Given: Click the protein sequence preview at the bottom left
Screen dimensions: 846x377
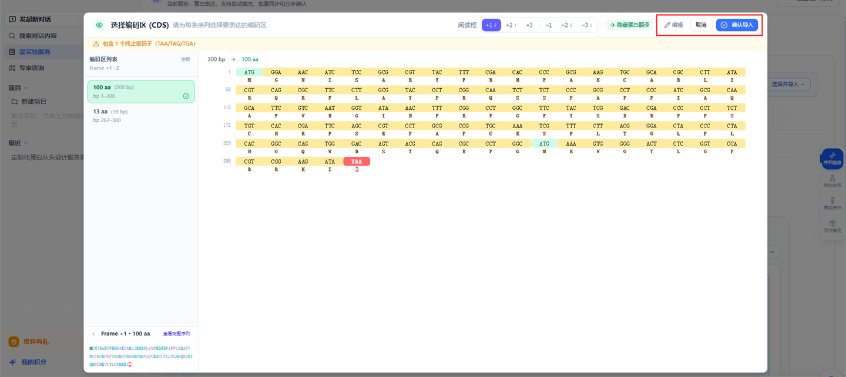Looking at the screenshot, I should click(x=141, y=356).
